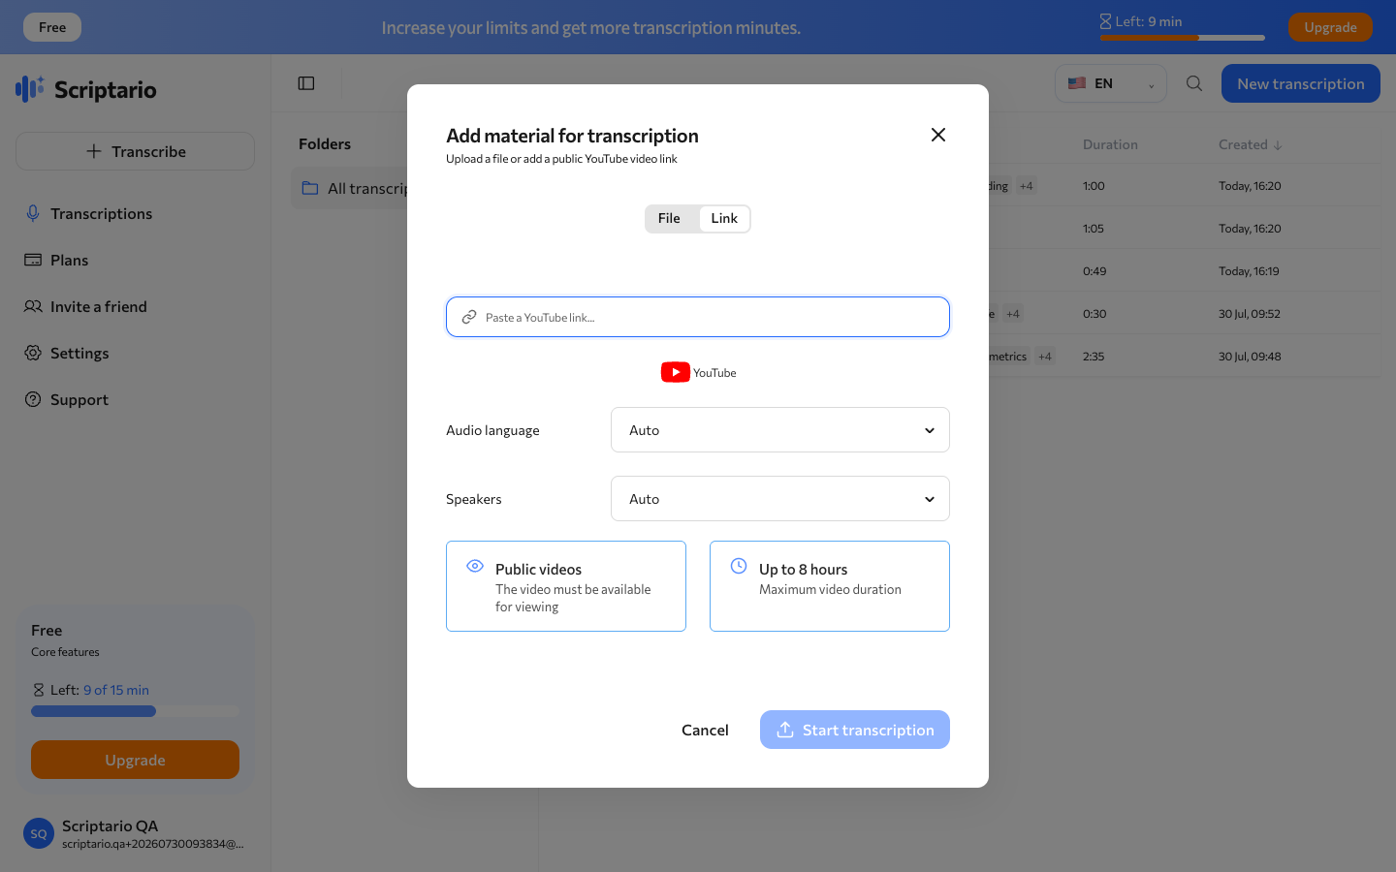Click the card icon beside Plans
Viewport: 1396px width, 872px height.
coord(33,260)
